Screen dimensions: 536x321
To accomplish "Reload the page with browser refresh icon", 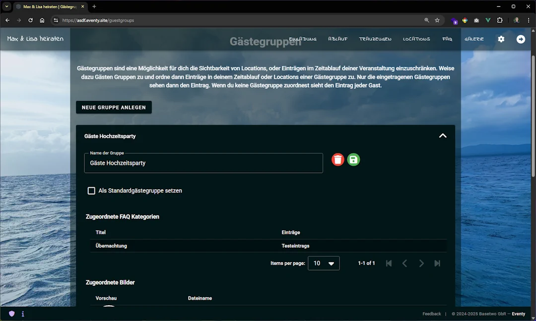I will pos(30,20).
